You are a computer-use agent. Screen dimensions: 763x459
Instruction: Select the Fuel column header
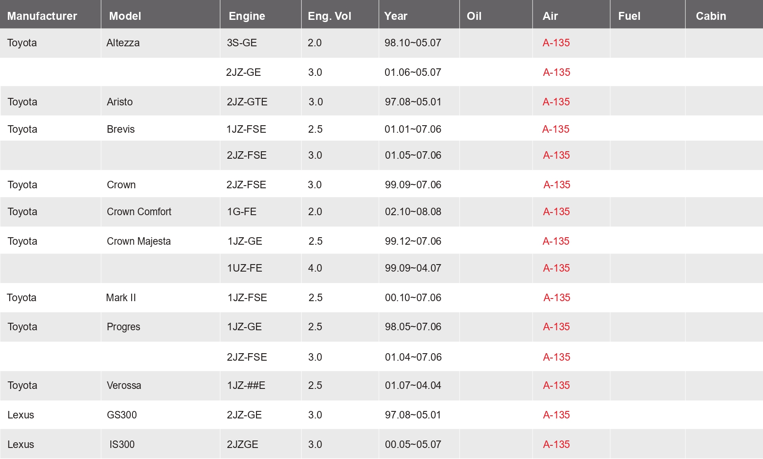click(629, 16)
